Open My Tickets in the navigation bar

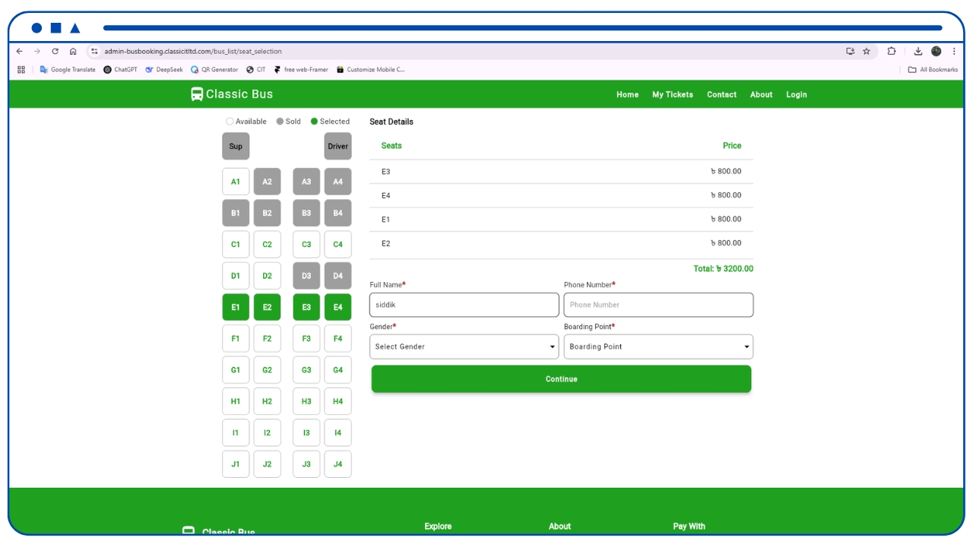[673, 95]
